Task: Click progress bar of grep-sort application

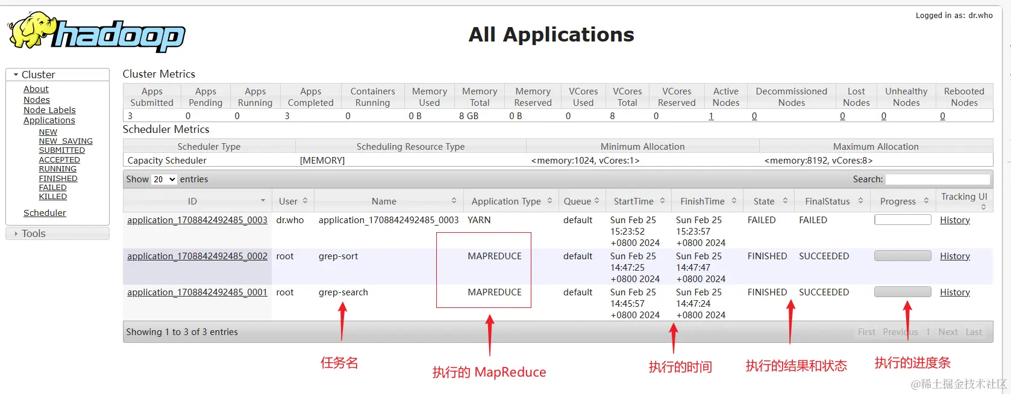Action: (903, 256)
